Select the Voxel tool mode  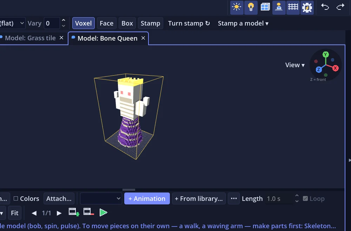(83, 23)
